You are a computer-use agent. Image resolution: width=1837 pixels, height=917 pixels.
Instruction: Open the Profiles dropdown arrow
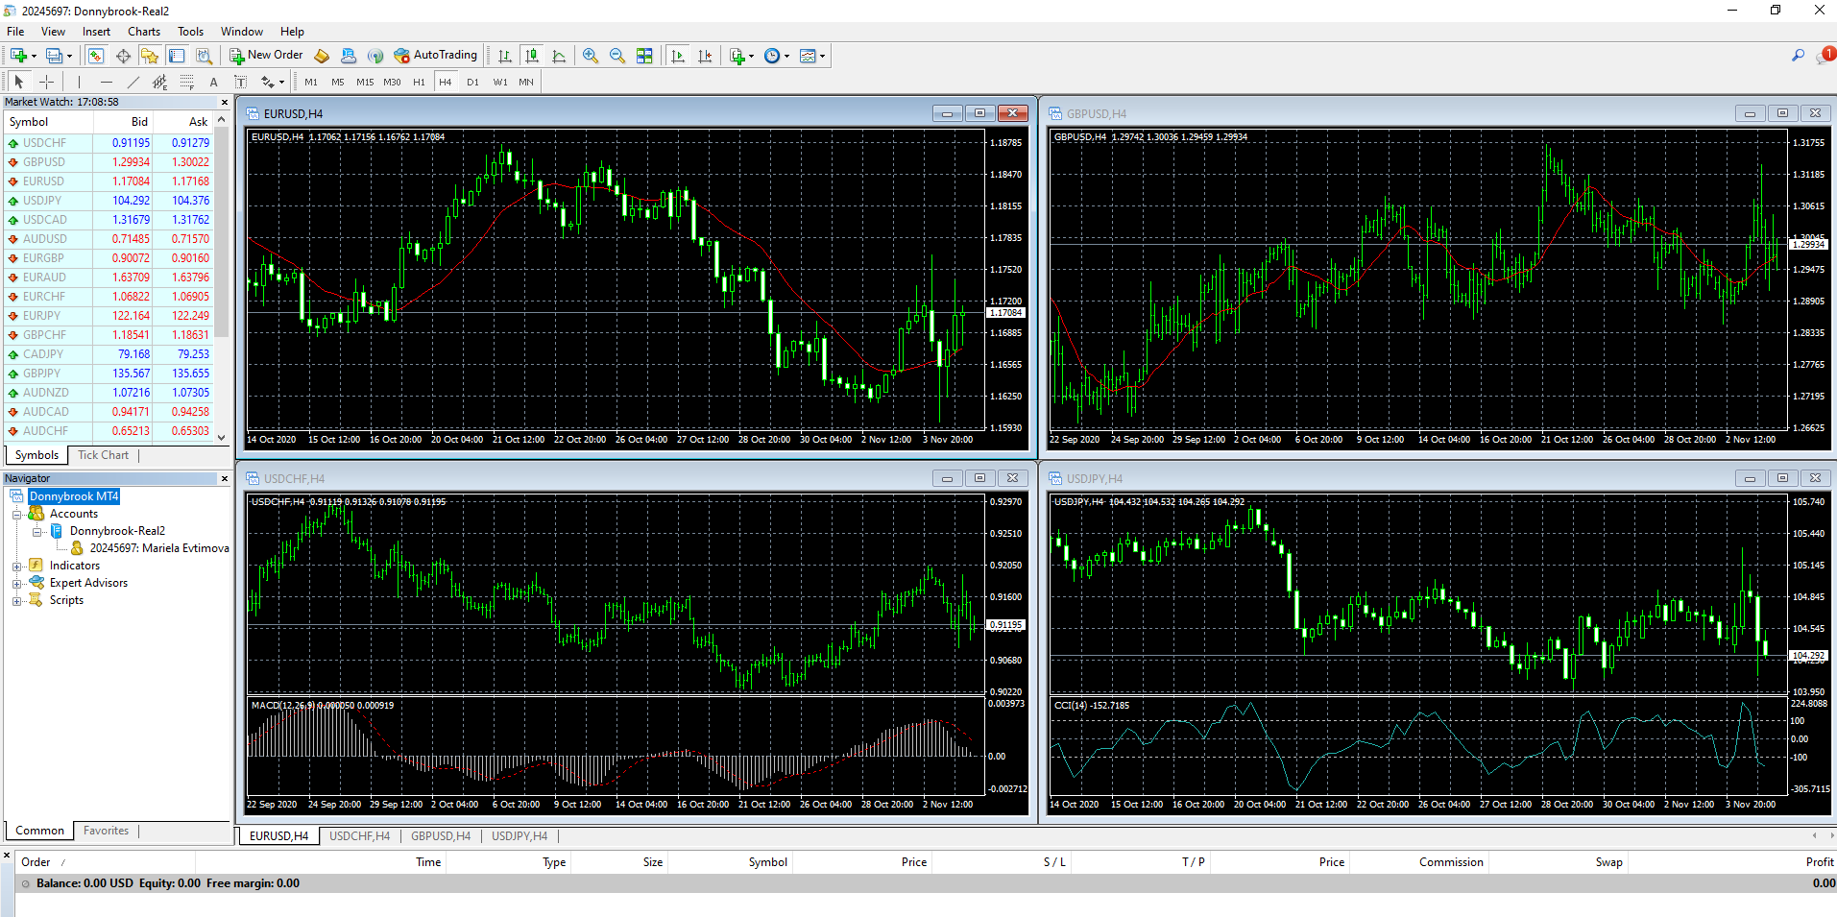(69, 56)
